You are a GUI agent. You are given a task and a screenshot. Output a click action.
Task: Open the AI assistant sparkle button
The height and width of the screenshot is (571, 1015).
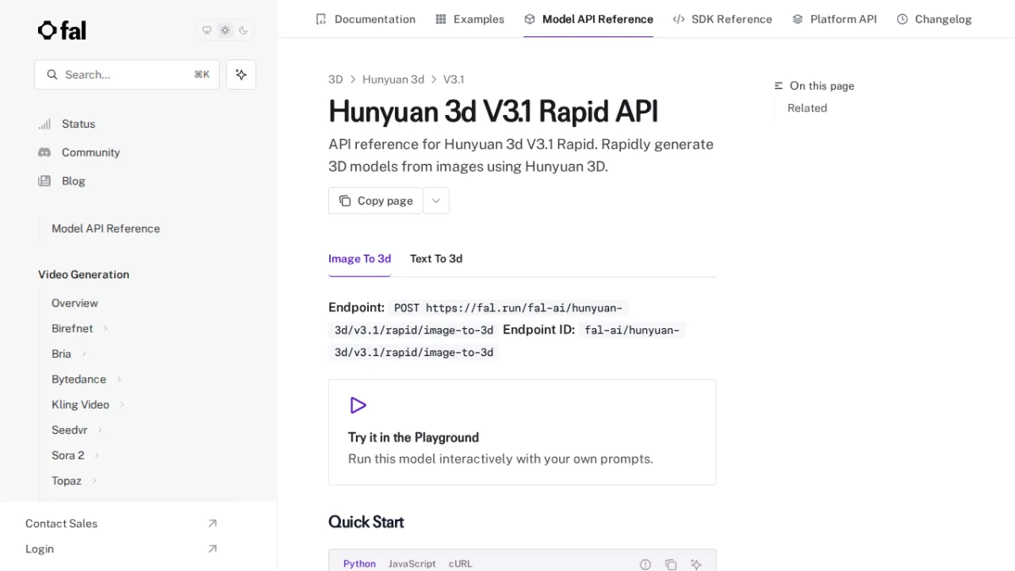click(x=241, y=74)
